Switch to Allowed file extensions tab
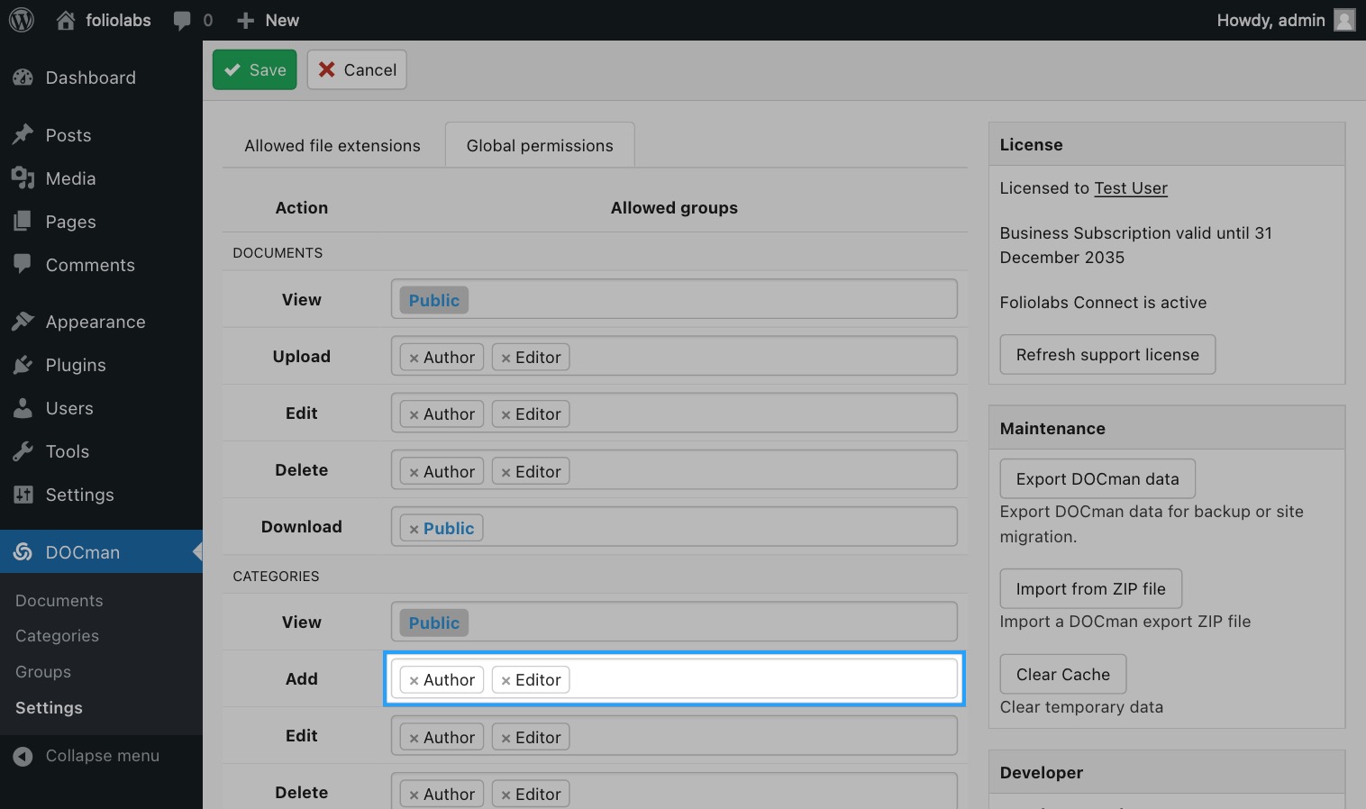This screenshot has height=809, width=1366. pyautogui.click(x=332, y=146)
